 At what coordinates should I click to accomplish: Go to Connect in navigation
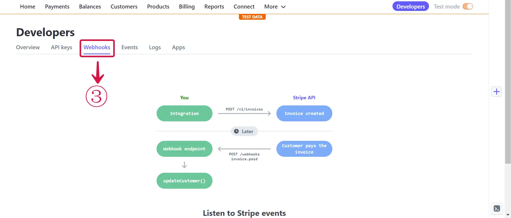coord(244,7)
